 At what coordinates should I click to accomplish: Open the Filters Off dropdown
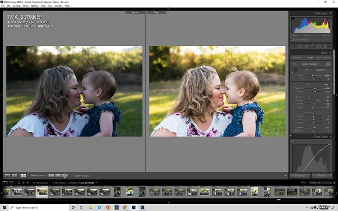[320, 183]
